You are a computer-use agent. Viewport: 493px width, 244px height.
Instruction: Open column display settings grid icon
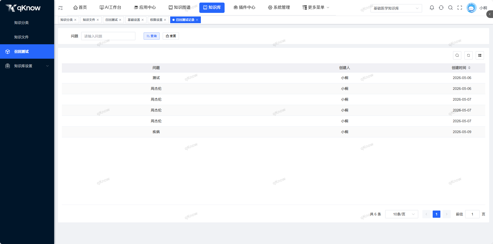point(480,55)
